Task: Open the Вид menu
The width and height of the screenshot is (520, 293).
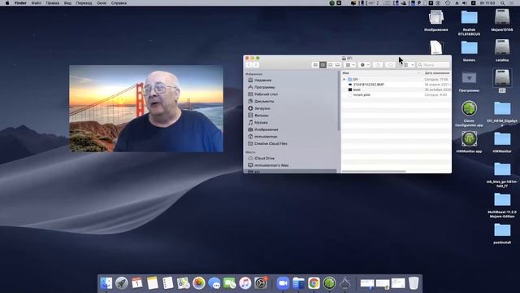Action: click(67, 3)
